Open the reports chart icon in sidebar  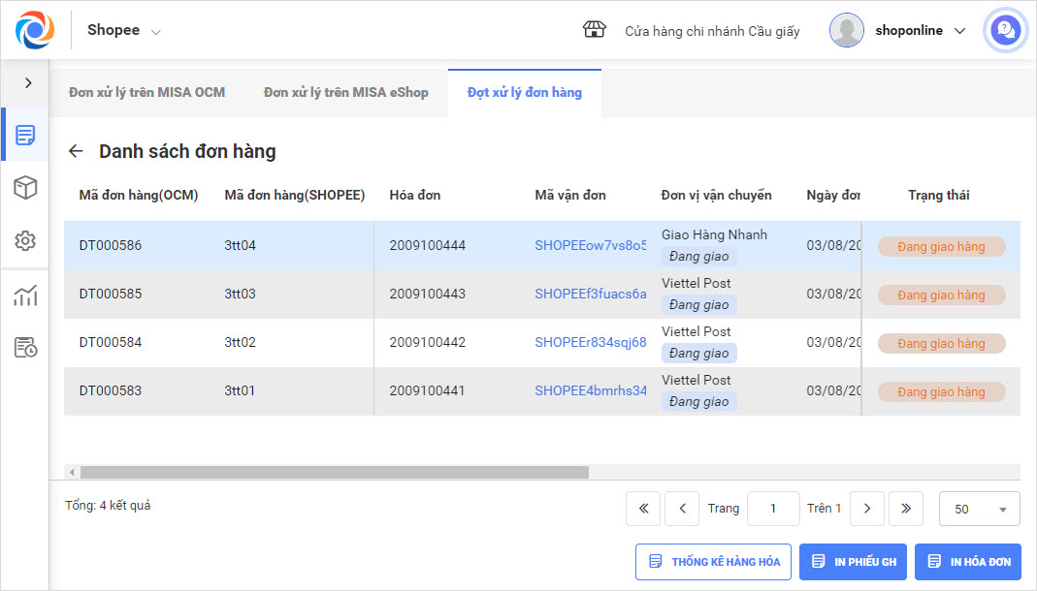pos(25,295)
